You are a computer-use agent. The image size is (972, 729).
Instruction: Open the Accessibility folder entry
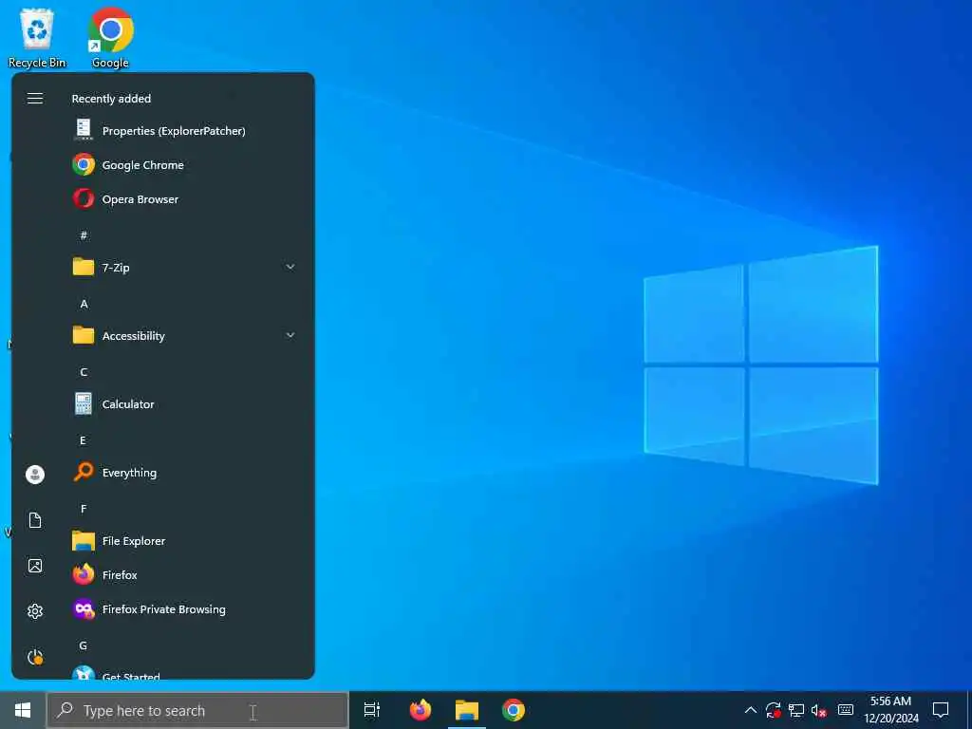(x=186, y=335)
